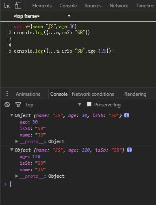This screenshot has height=205, width=156.
Task: Expand __proto__ of the first logged object
Action: 17,141
